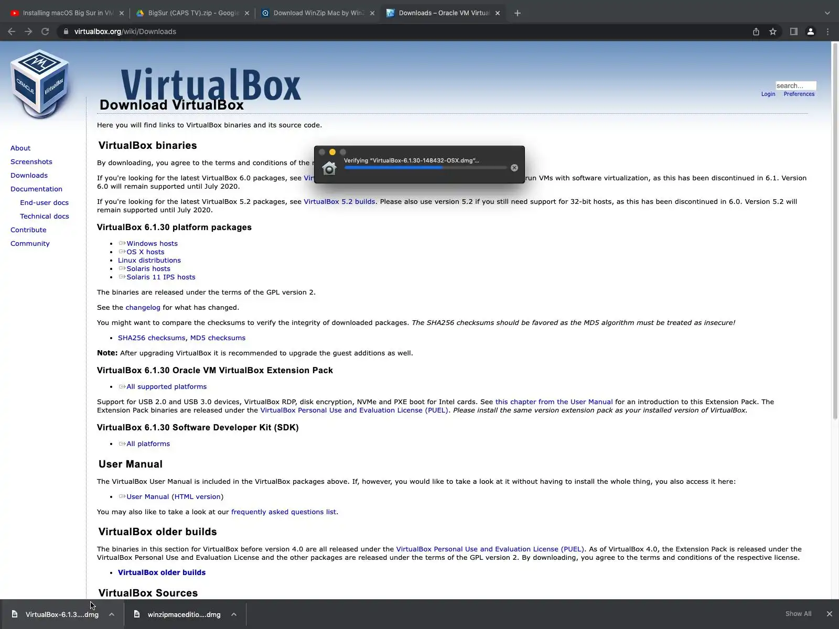Click the address bar URL

tap(125, 31)
